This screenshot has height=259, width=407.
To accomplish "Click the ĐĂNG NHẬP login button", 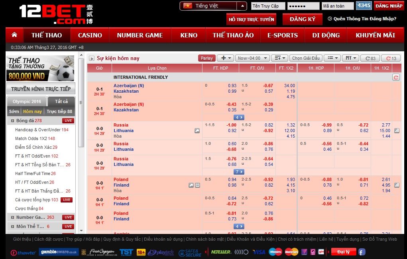I will [x=388, y=6].
